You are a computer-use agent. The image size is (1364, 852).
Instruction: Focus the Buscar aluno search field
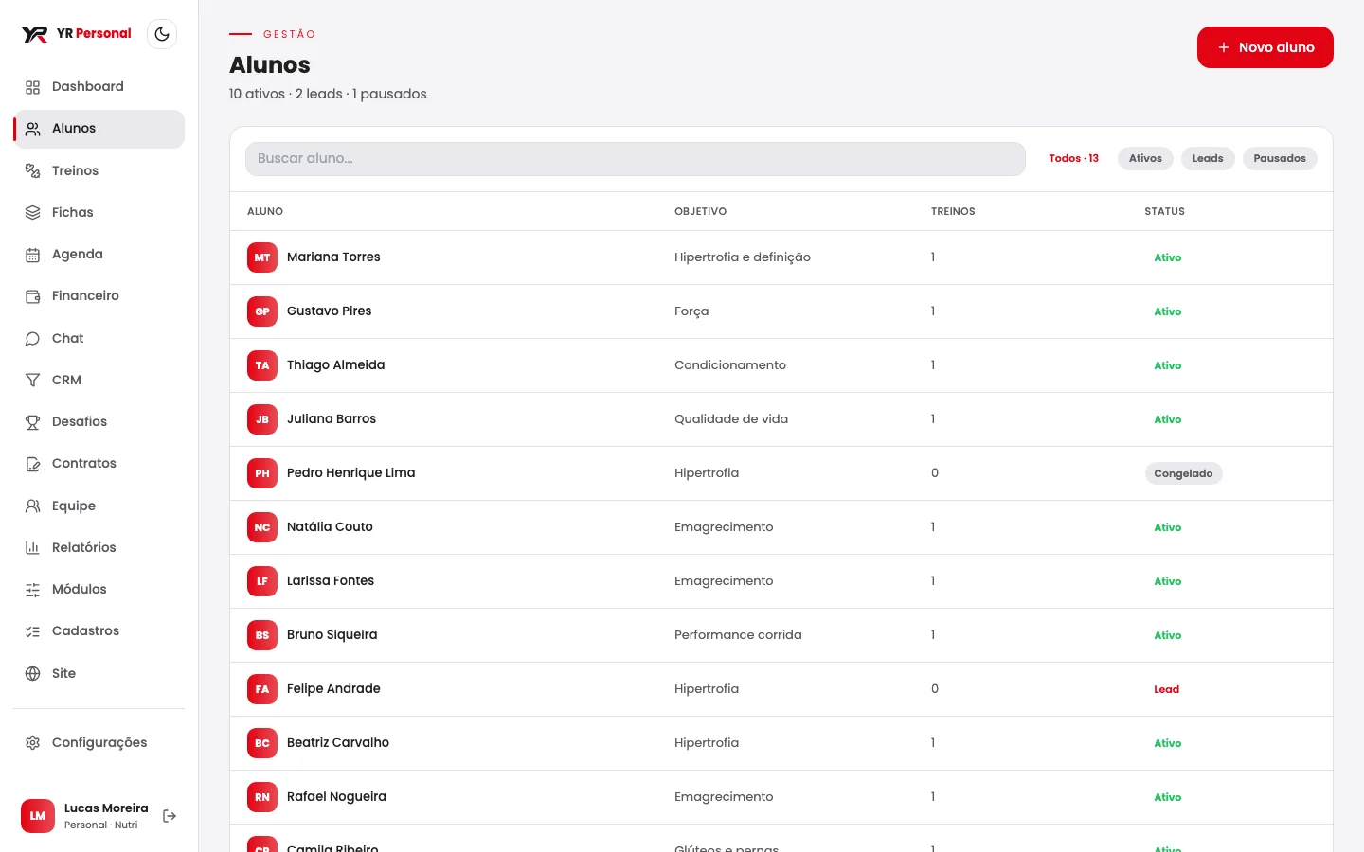(636, 159)
